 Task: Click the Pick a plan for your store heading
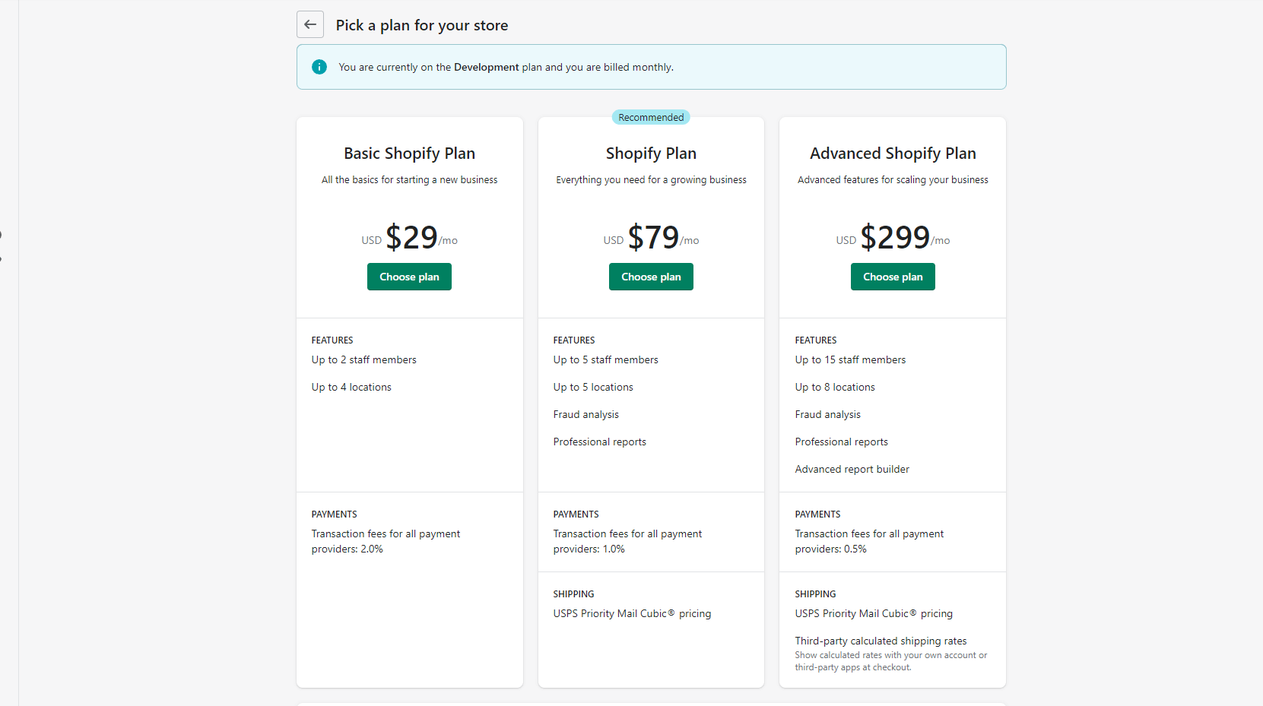coord(422,25)
